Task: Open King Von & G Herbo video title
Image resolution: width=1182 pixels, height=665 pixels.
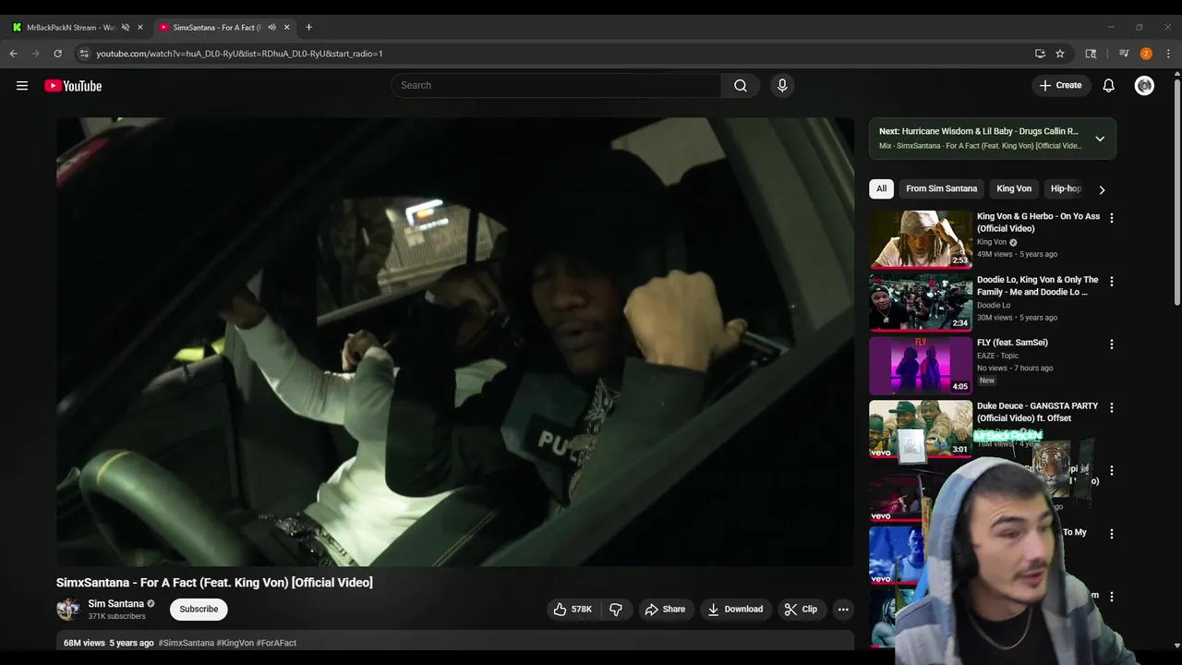Action: (x=1038, y=223)
